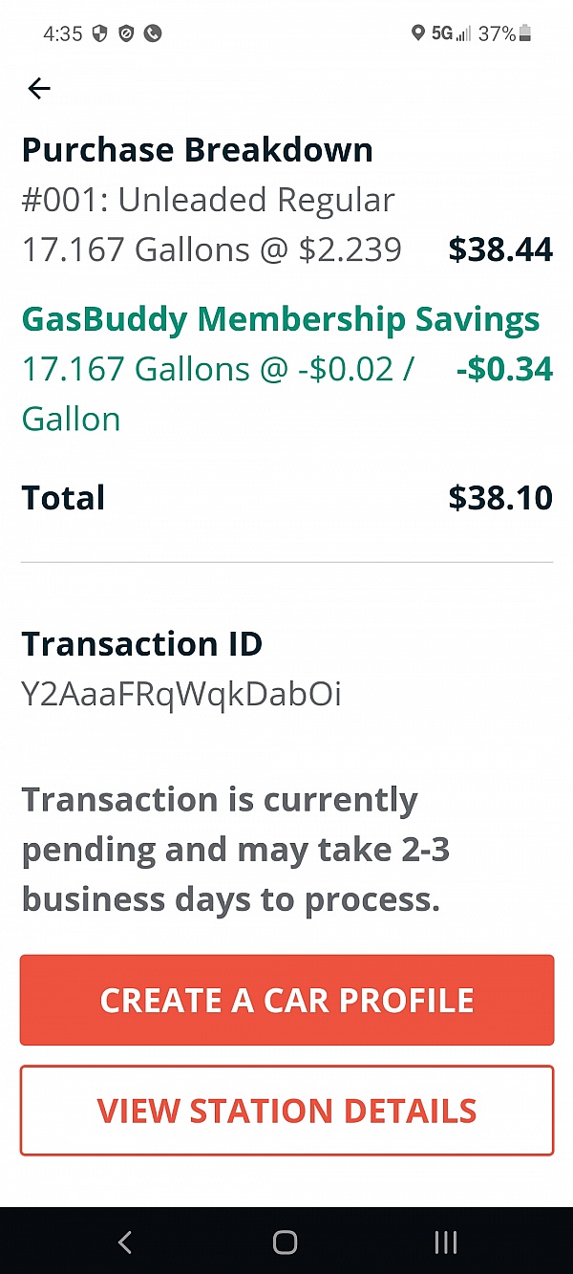Tap the blocked-circle status bar icon

[126, 33]
